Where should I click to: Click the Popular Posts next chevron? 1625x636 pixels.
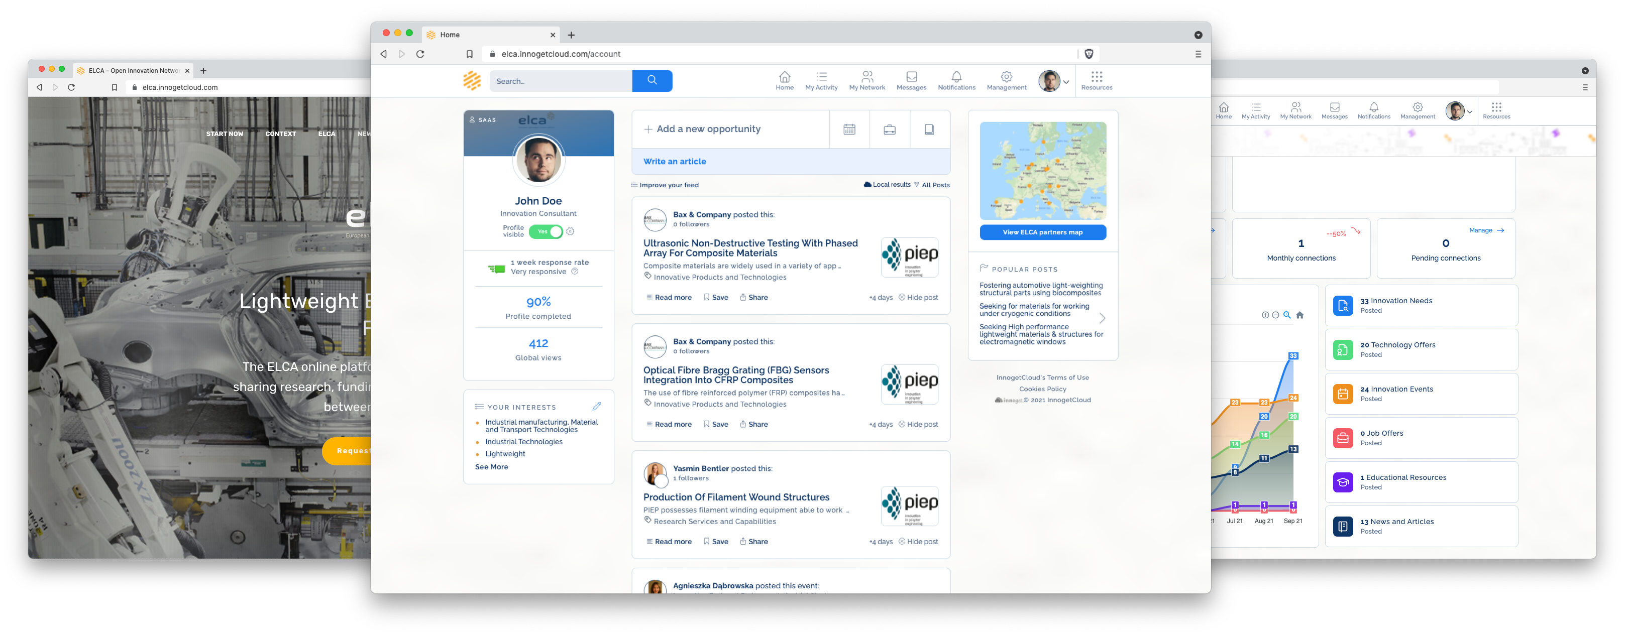tap(1102, 318)
